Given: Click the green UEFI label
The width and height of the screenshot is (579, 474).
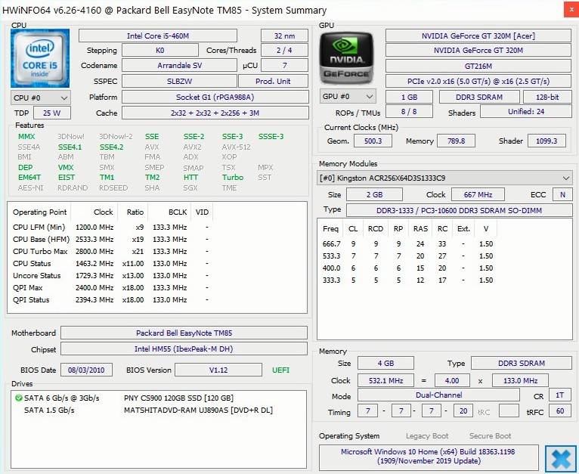Looking at the screenshot, I should 280,370.
